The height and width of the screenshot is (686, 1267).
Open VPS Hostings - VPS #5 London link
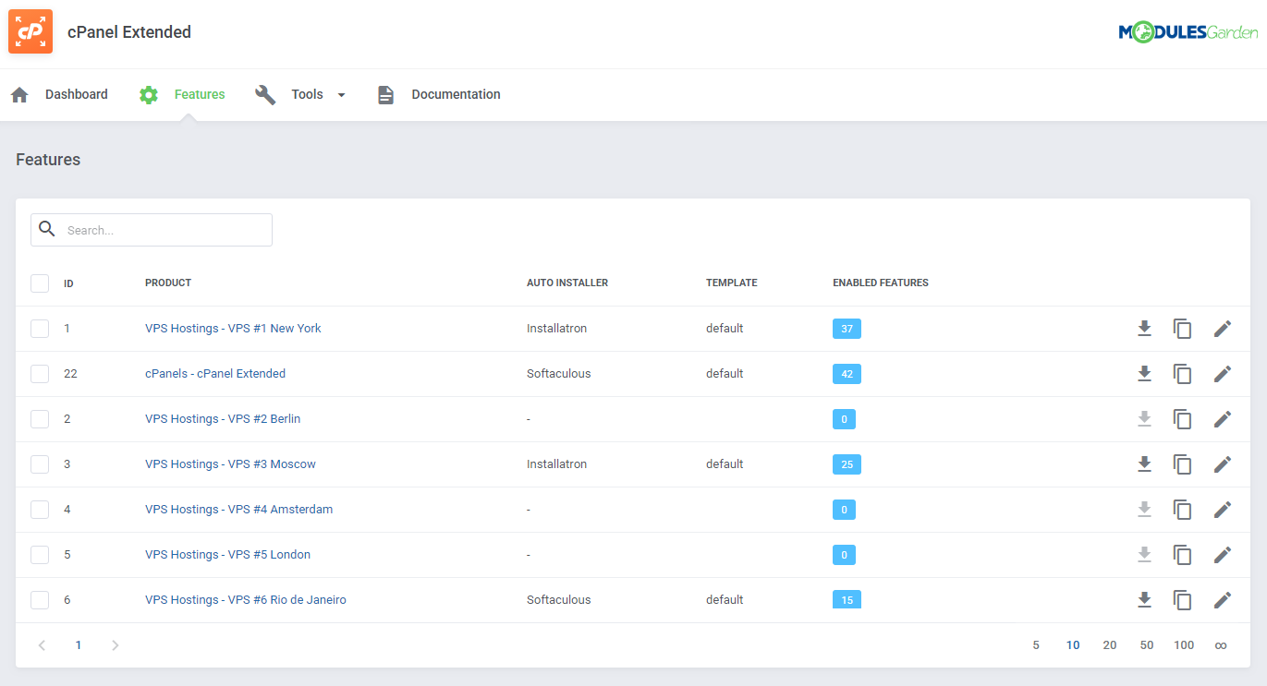coord(227,554)
